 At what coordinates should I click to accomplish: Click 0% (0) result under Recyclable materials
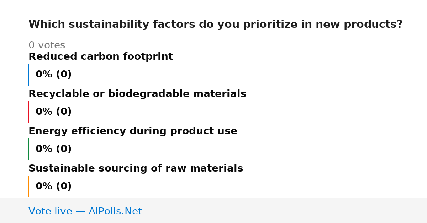tap(54, 112)
